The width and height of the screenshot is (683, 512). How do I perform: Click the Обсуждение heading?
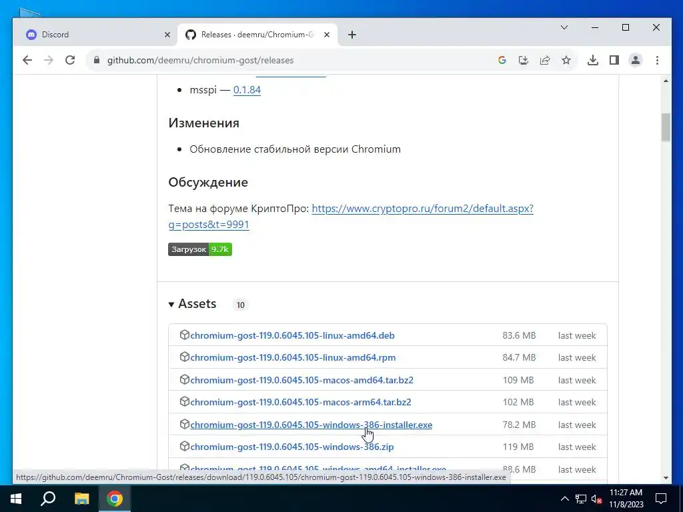(x=208, y=182)
